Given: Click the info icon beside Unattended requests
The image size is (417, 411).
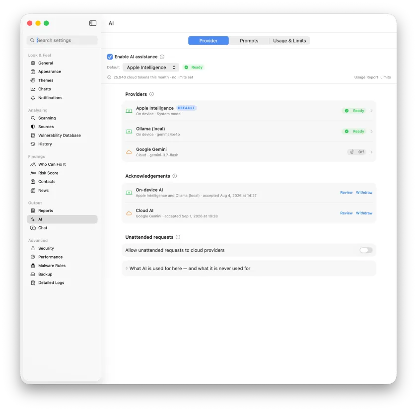Looking at the screenshot, I should coord(178,237).
